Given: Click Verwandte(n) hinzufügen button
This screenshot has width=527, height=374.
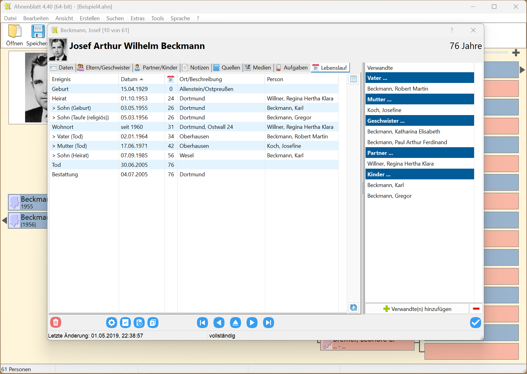Looking at the screenshot, I should 417,309.
